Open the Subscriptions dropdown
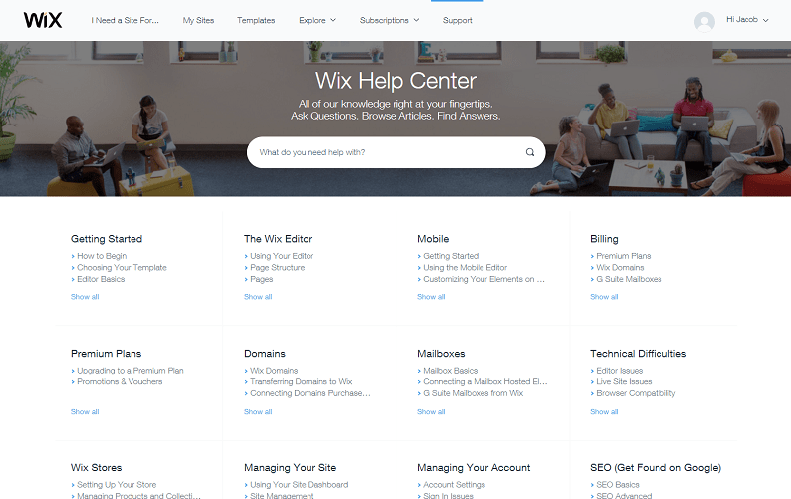 click(x=389, y=20)
